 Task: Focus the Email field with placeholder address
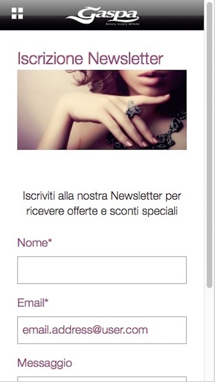102,330
